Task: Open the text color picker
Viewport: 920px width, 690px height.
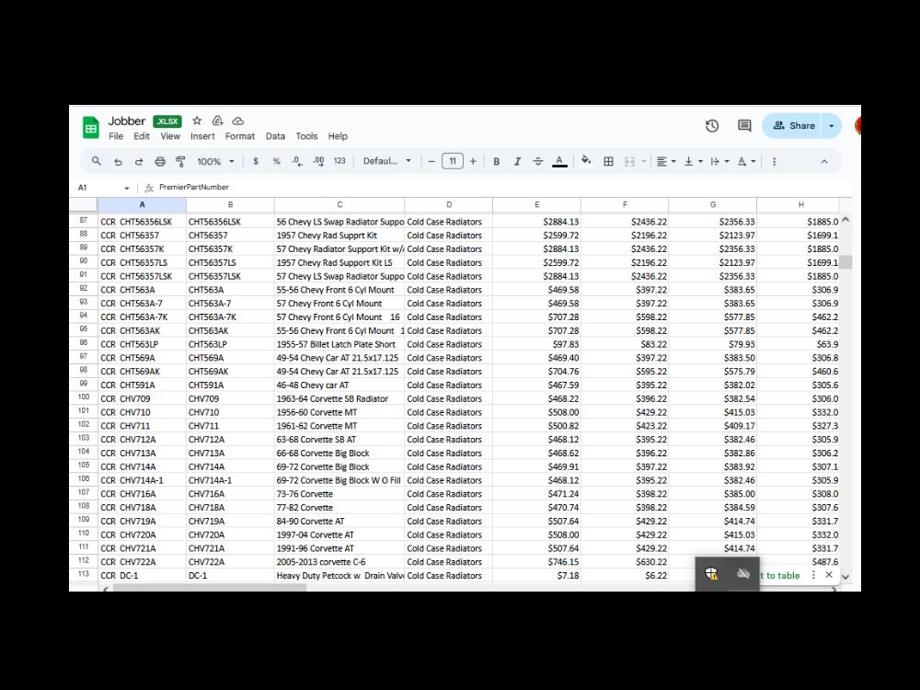Action: pos(559,161)
